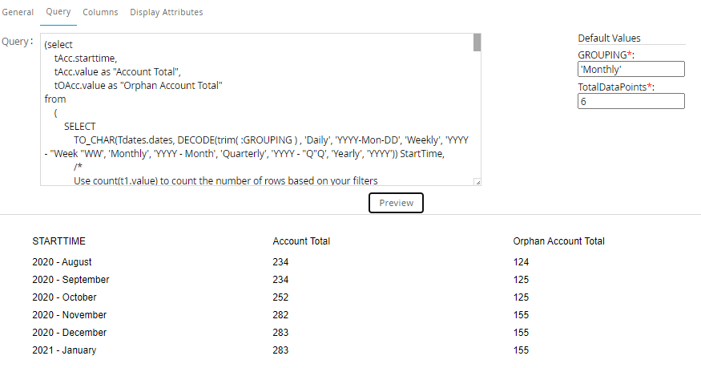Select the 2021 - January row
701x368 pixels.
click(x=63, y=350)
